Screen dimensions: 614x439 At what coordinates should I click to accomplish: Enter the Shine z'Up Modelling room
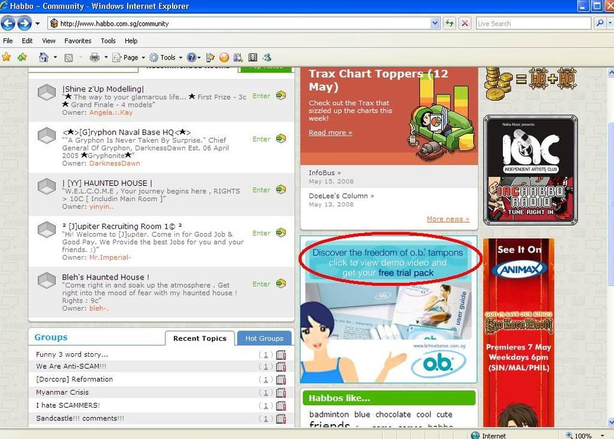pos(261,96)
